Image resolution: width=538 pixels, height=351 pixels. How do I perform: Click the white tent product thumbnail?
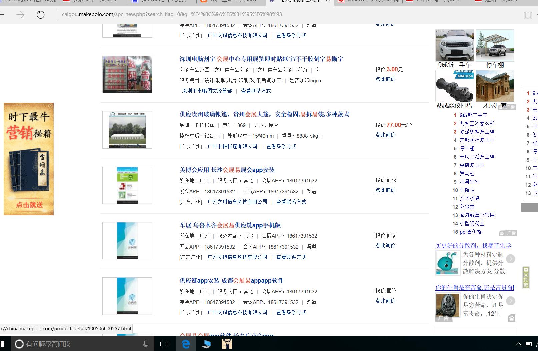127,130
